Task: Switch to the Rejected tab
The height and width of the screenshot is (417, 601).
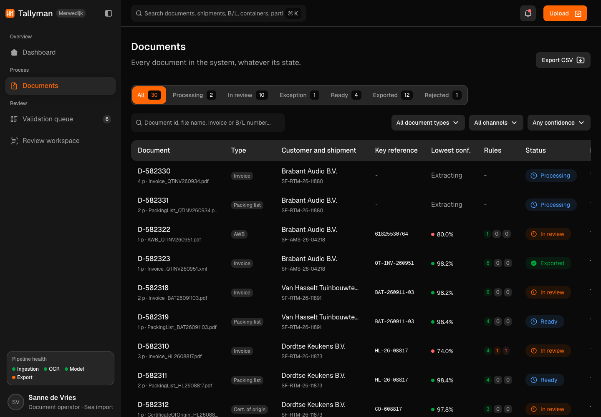Action: pyautogui.click(x=443, y=95)
